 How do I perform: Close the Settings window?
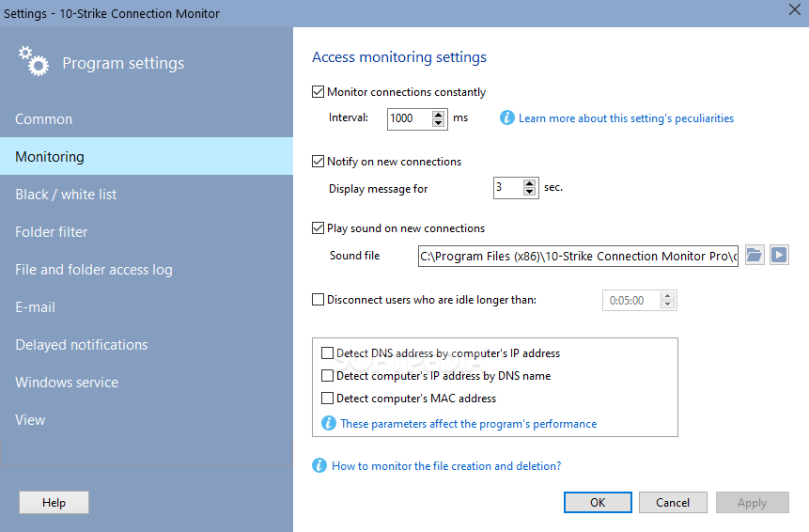[x=795, y=9]
